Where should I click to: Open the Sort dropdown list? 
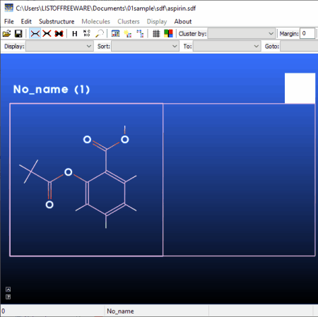tap(145, 46)
